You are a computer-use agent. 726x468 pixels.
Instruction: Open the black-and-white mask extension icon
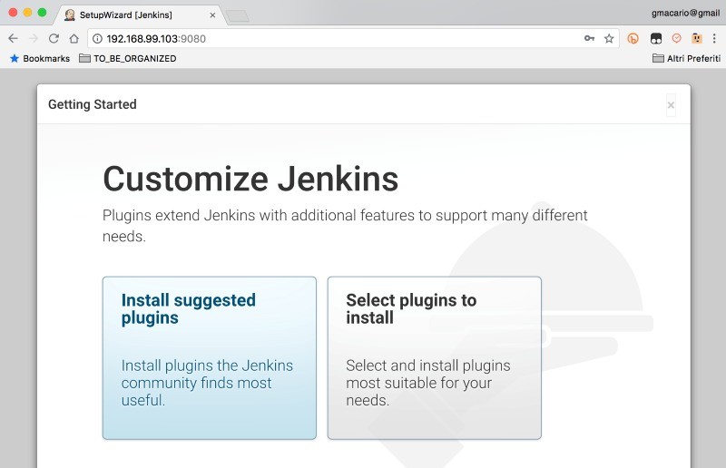point(656,38)
